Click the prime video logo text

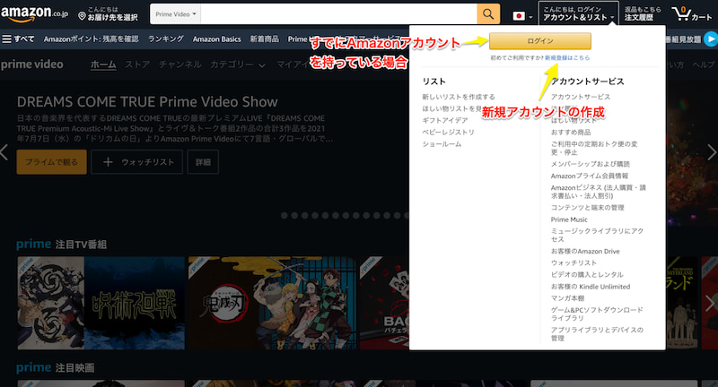point(32,64)
